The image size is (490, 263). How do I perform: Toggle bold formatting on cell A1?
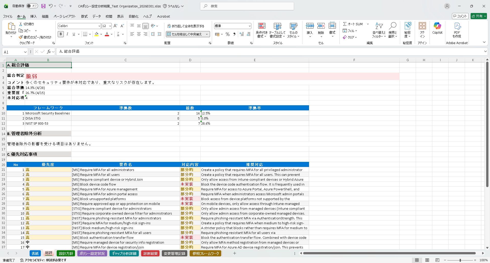tap(61, 34)
